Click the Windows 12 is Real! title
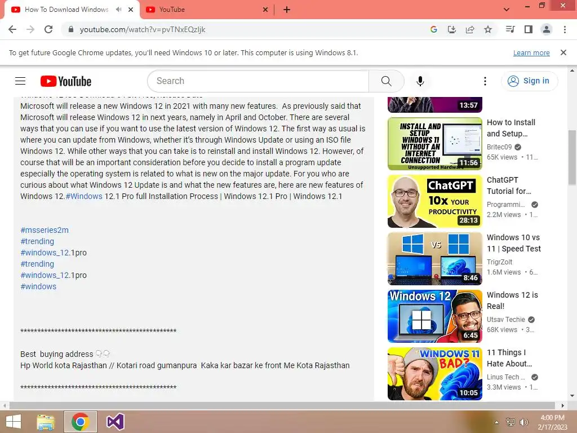Viewport: 577px width, 433px height. pos(512,300)
